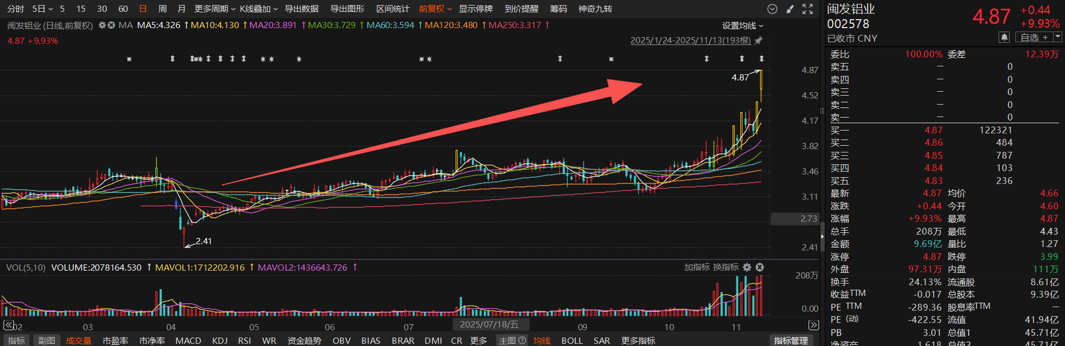Open the 前复权 adjustment dropdown
This screenshot has width=1065, height=346.
435,9
